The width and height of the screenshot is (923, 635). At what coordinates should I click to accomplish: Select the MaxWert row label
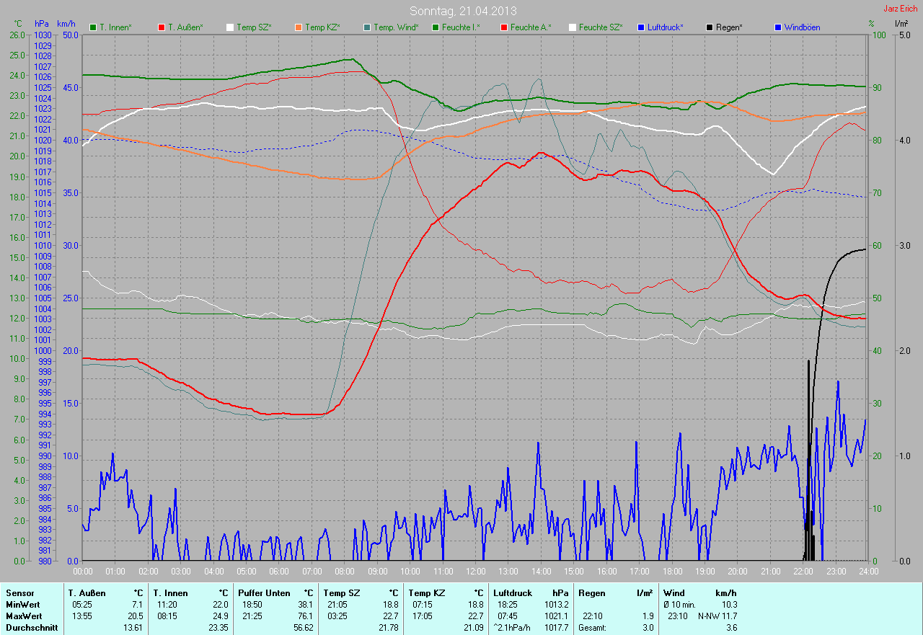24,616
